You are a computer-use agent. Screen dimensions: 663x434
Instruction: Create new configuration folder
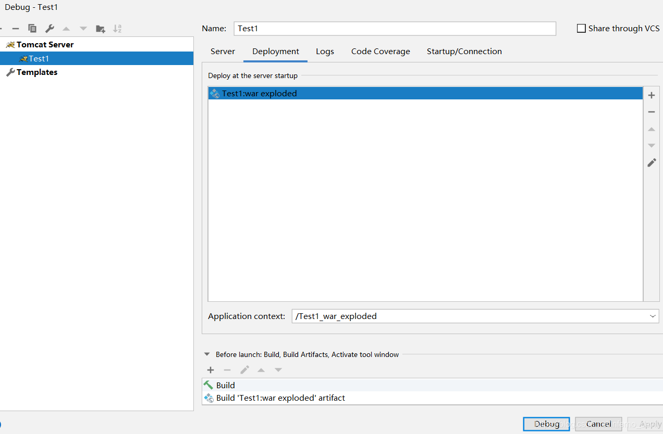(101, 29)
